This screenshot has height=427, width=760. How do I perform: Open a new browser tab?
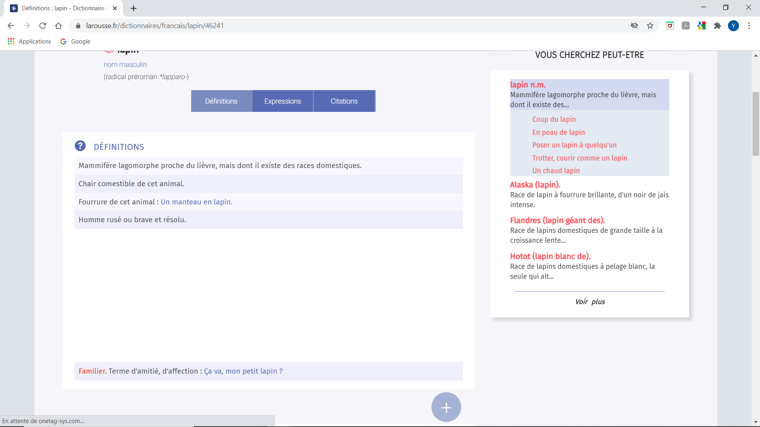click(134, 8)
